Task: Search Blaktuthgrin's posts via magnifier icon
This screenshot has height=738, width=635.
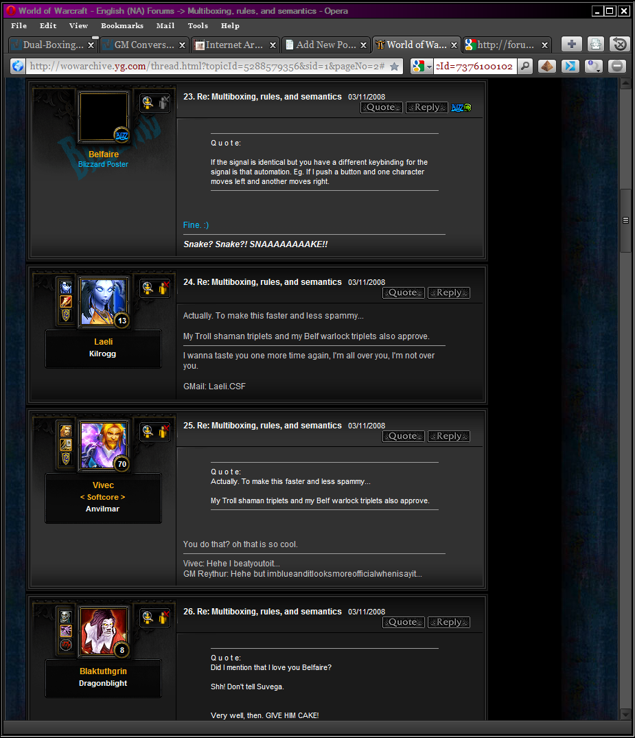Action: click(148, 617)
